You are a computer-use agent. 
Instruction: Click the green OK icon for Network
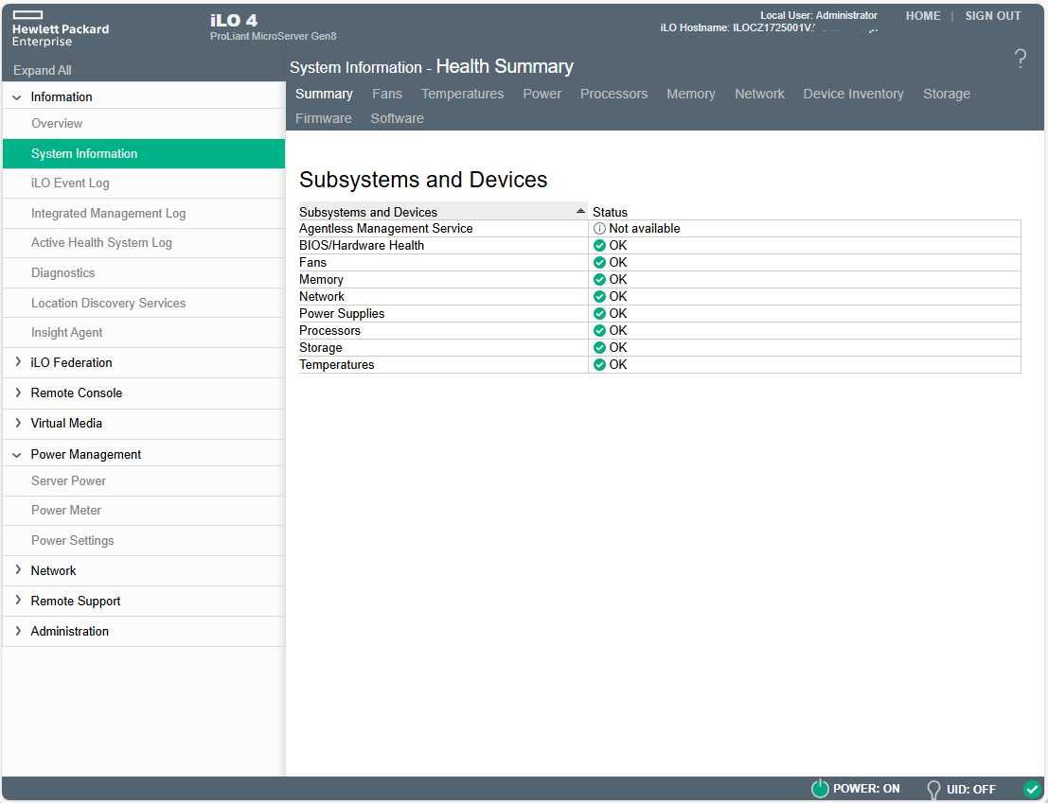(599, 296)
